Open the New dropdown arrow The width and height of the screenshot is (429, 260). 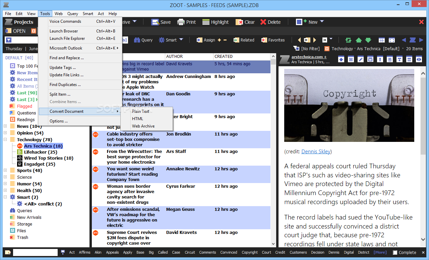tap(322, 22)
